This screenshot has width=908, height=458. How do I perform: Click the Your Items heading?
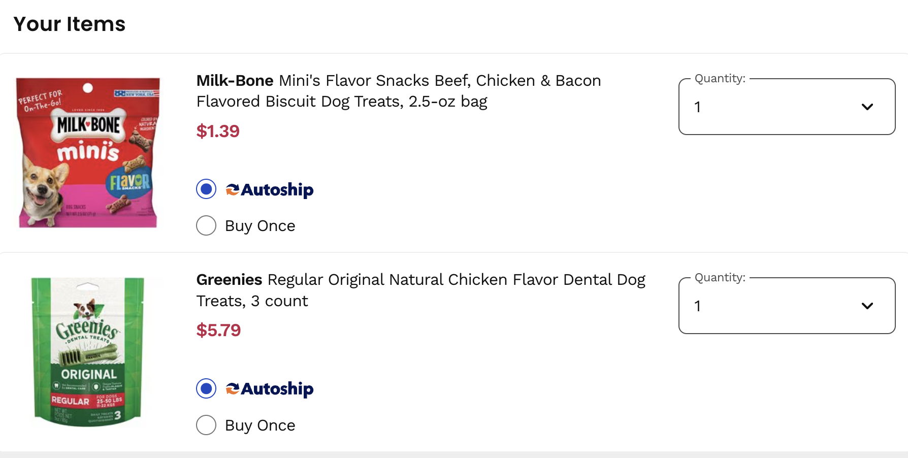(x=70, y=24)
